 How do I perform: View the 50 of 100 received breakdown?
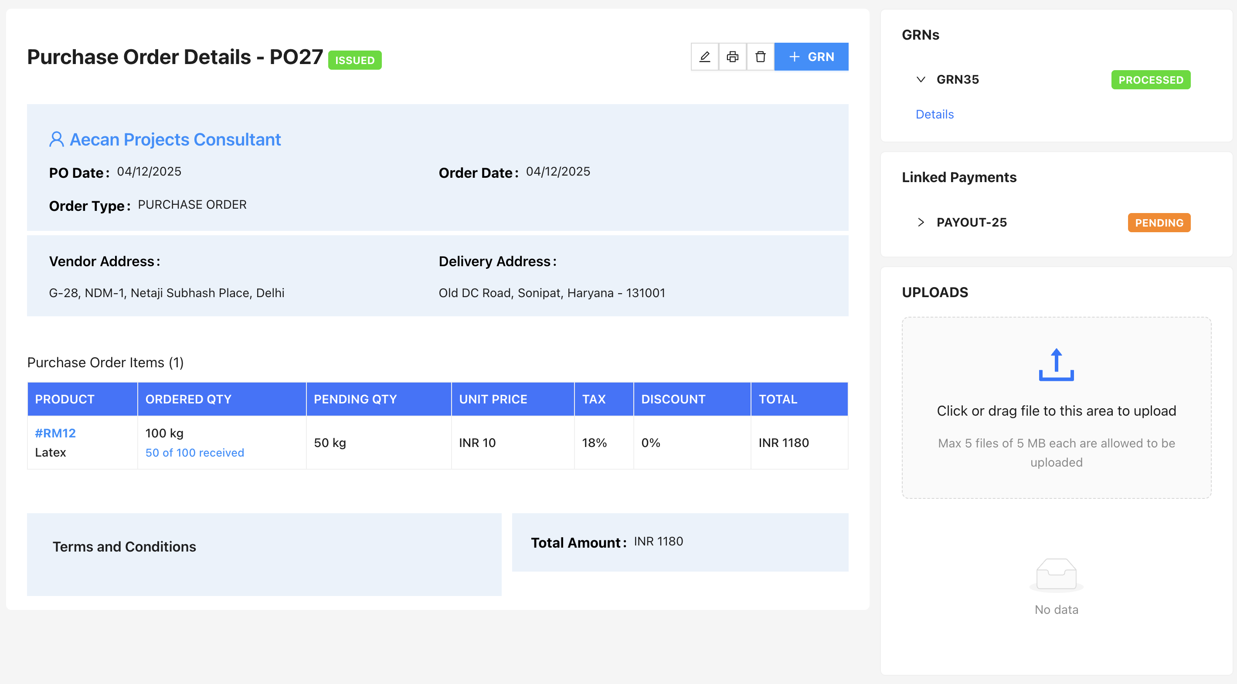tap(194, 452)
